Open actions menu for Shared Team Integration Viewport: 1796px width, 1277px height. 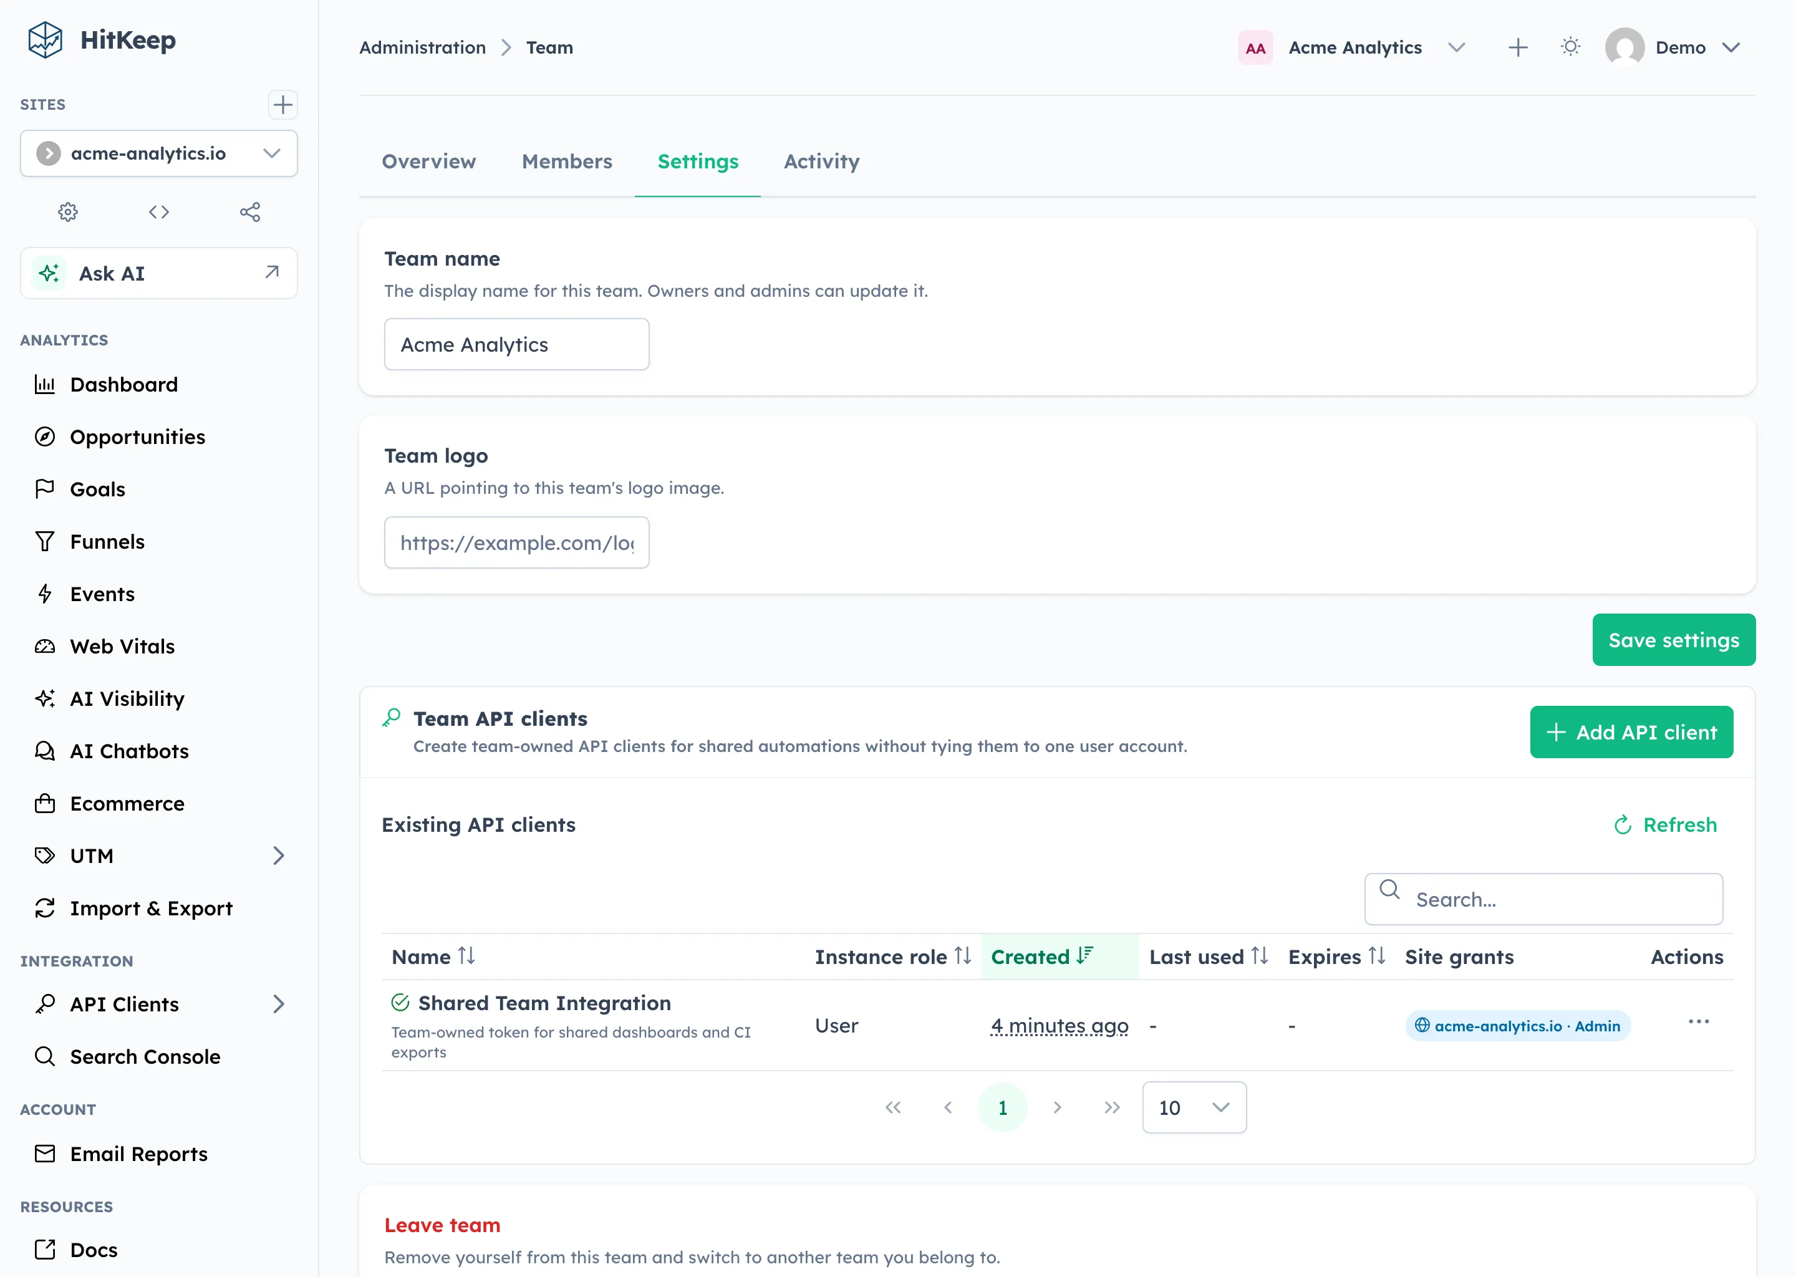[1699, 1021]
